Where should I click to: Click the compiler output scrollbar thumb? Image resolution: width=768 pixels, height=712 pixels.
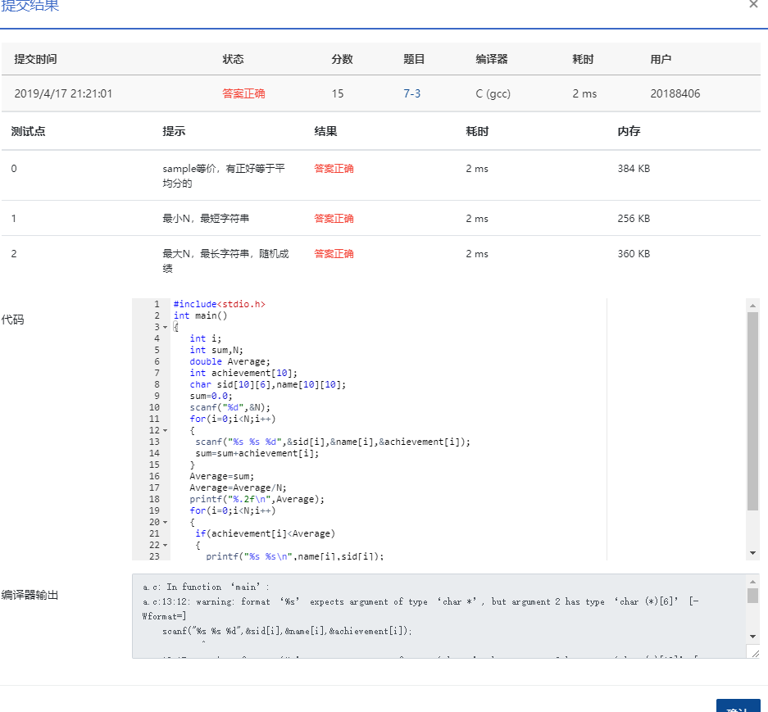pyautogui.click(x=752, y=596)
